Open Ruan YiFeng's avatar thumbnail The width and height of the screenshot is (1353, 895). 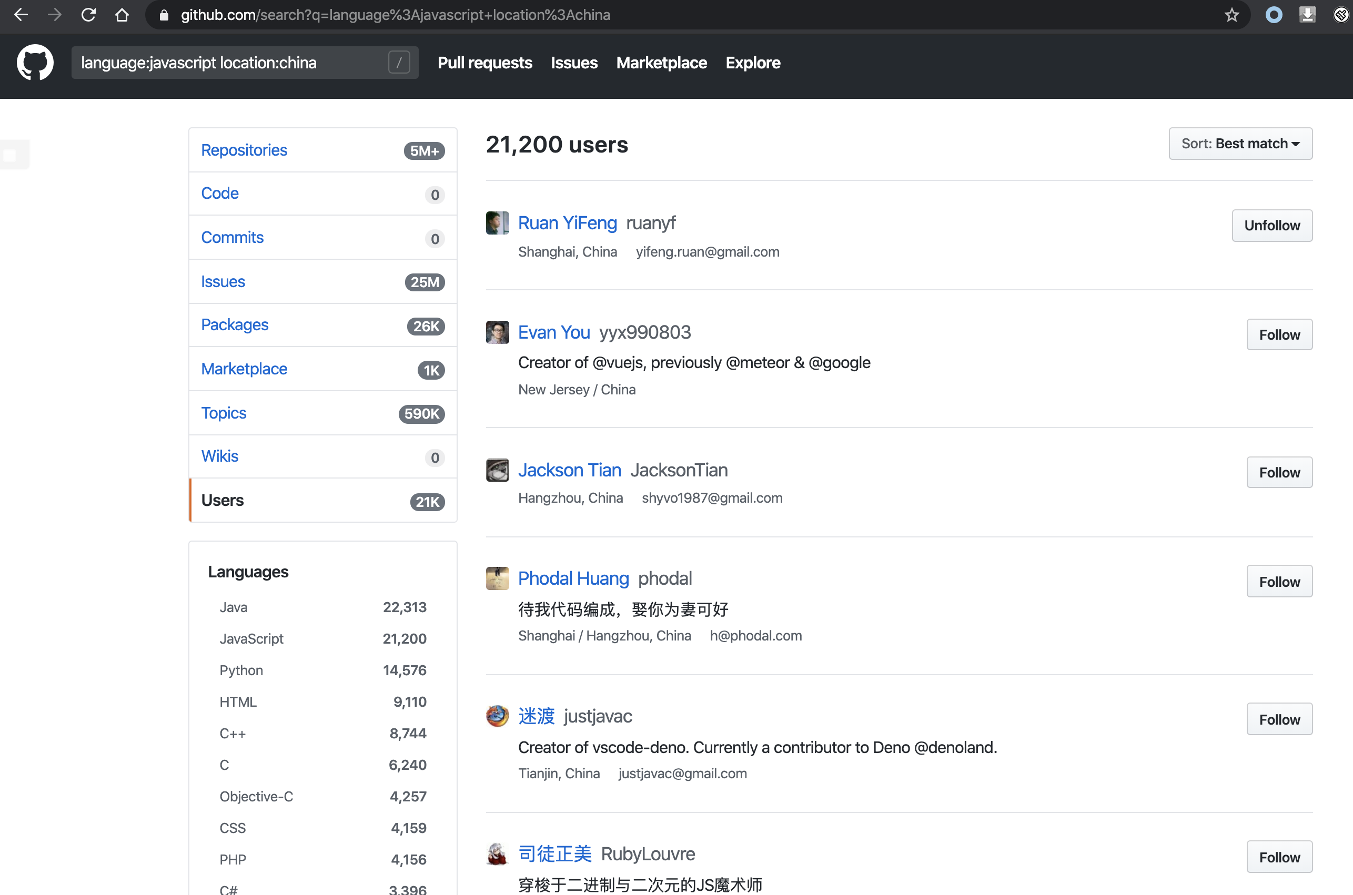pyautogui.click(x=497, y=223)
